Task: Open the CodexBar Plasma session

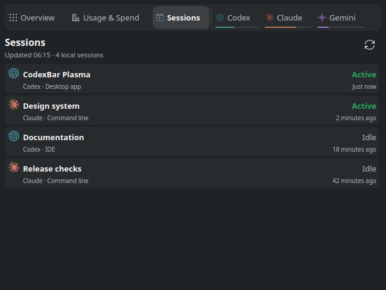Action: tap(192, 79)
